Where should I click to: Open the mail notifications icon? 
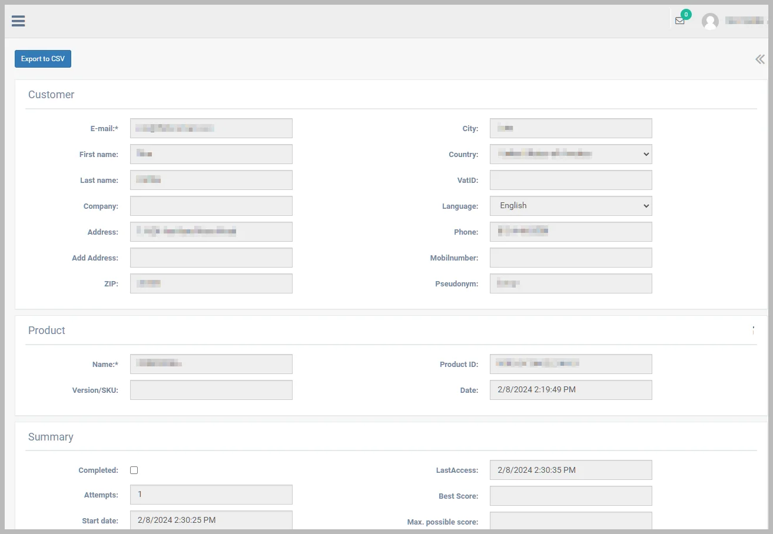pyautogui.click(x=680, y=21)
